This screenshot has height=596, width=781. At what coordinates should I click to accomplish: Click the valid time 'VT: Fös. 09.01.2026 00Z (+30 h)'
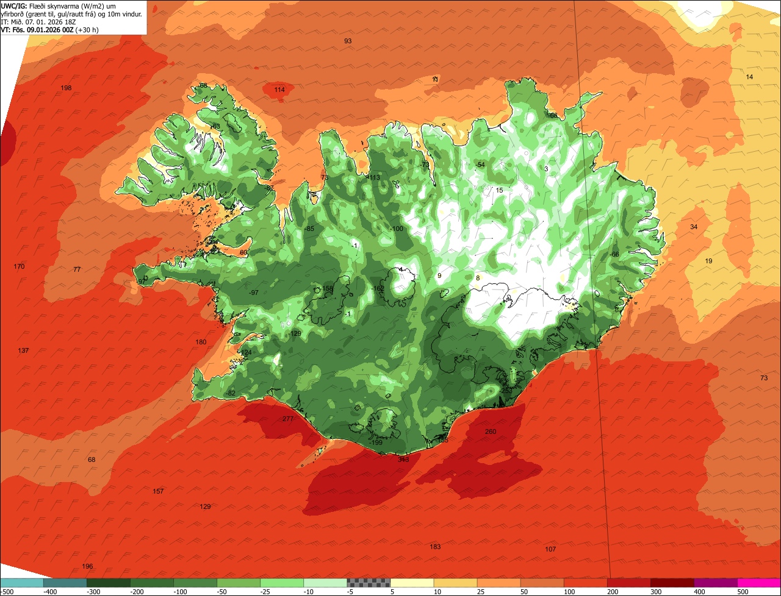(x=50, y=29)
